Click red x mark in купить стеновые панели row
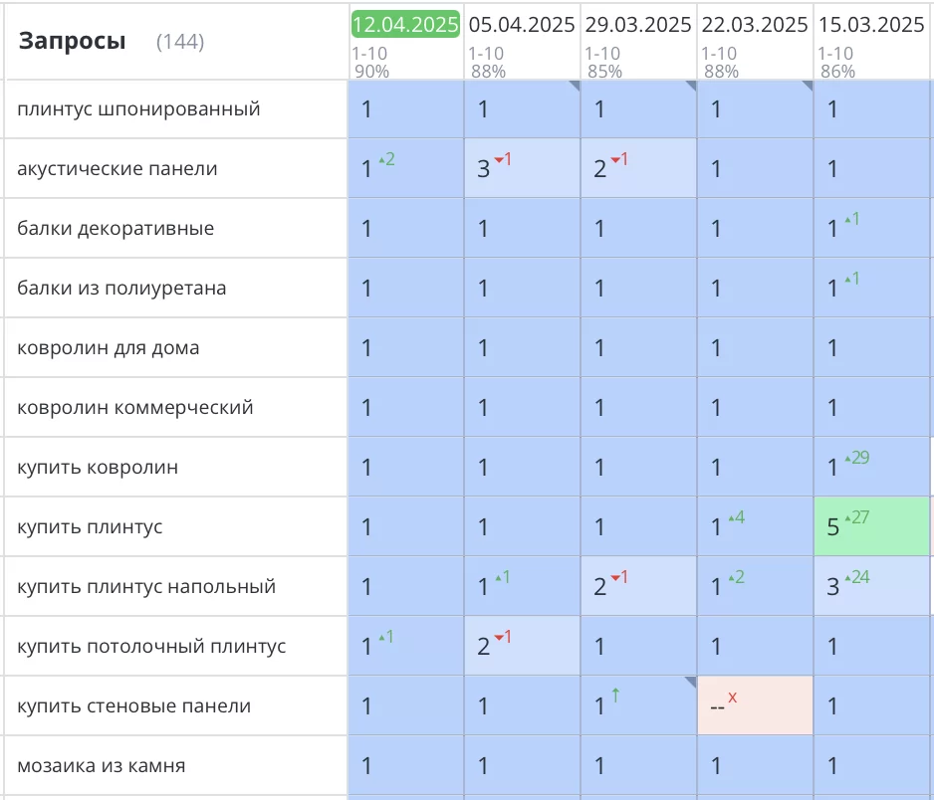Screen dimensions: 934x800 pyautogui.click(x=733, y=698)
